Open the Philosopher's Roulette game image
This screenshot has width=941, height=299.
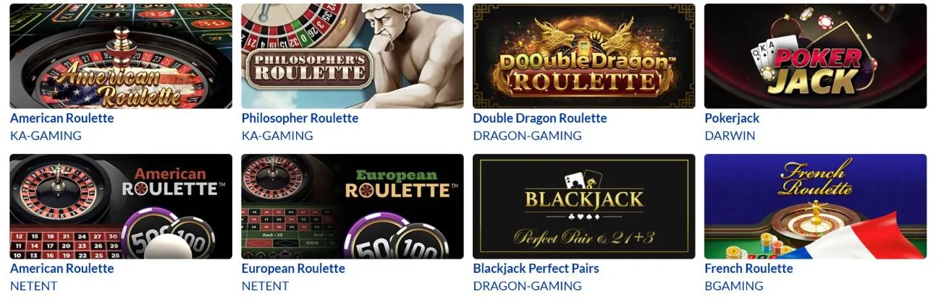(353, 56)
